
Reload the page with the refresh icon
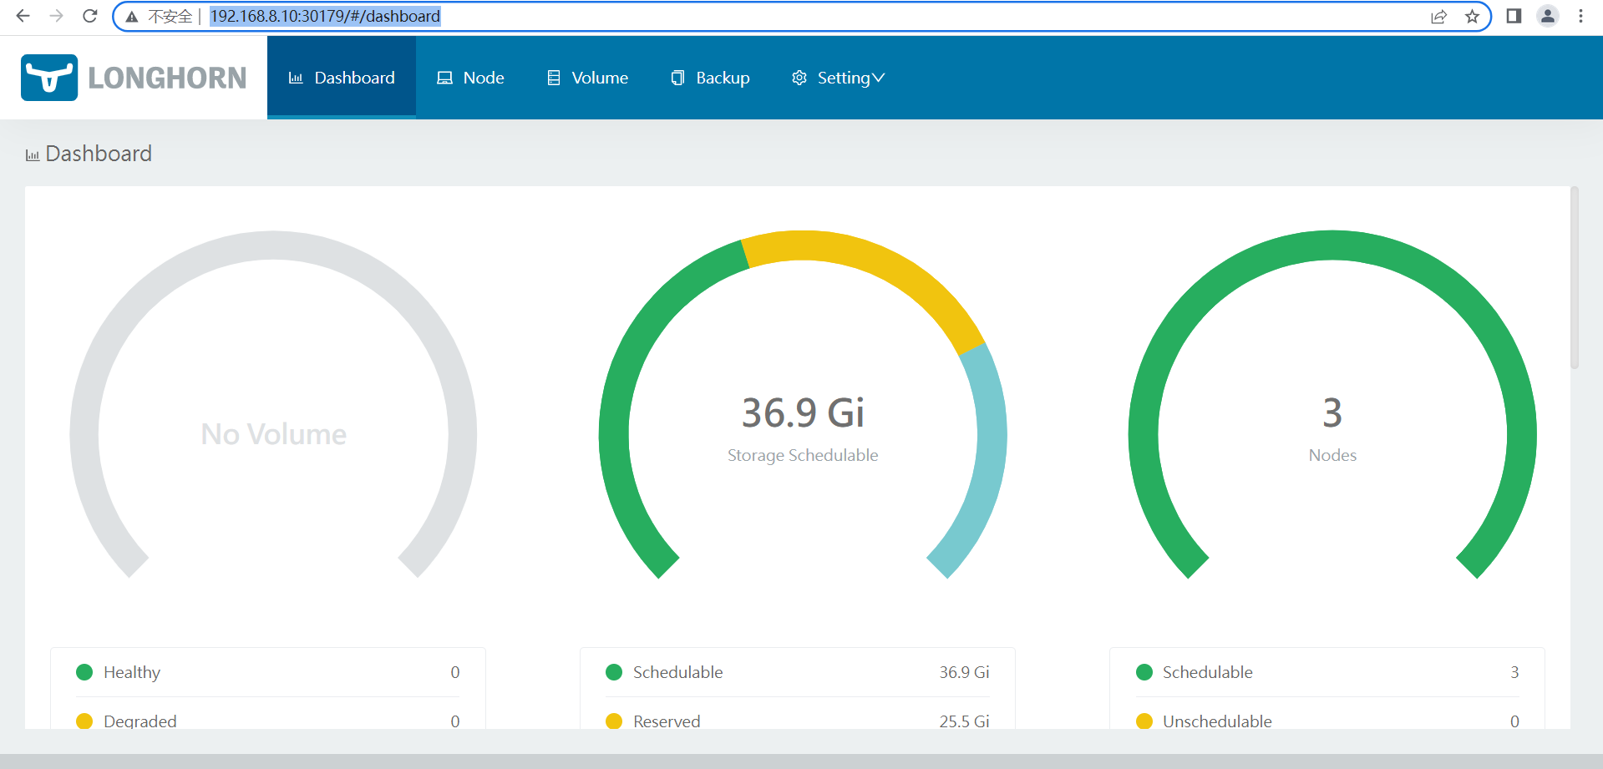[x=90, y=16]
